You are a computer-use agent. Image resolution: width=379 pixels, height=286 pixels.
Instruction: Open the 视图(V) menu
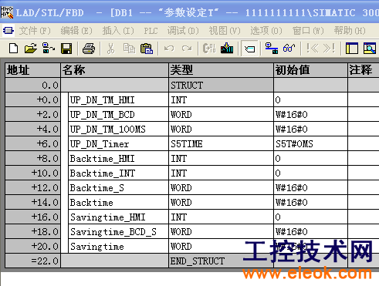225,31
